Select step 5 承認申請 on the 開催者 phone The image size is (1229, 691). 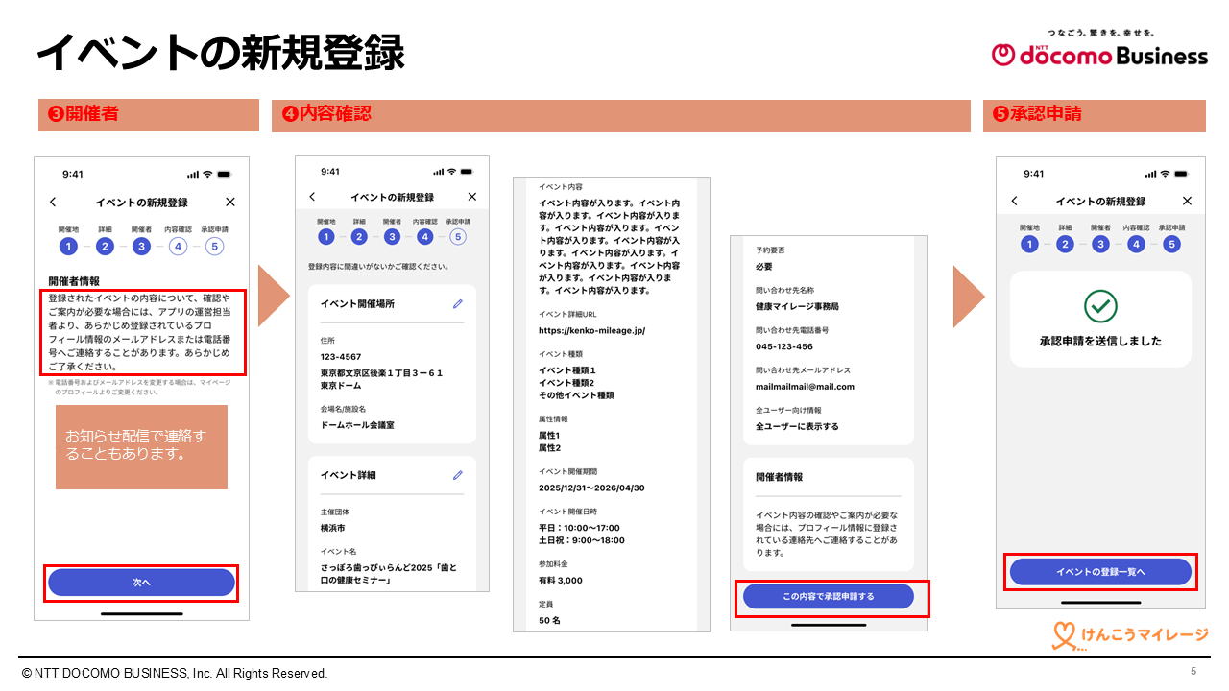click(x=214, y=247)
